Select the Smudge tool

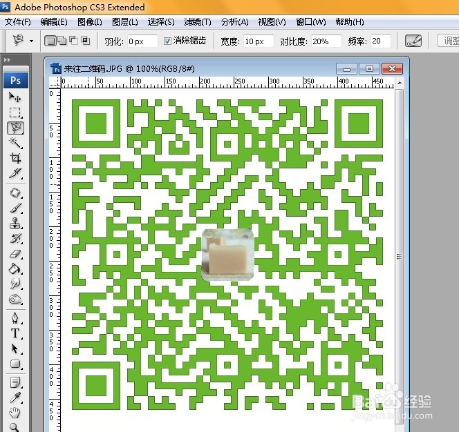[x=15, y=284]
